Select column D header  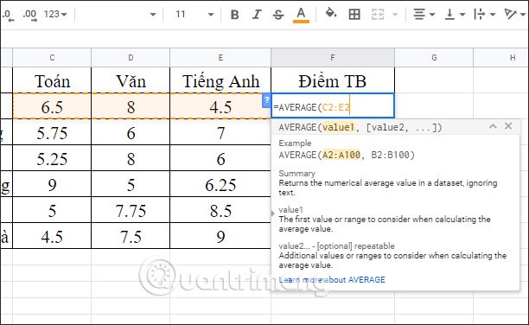pyautogui.click(x=131, y=58)
